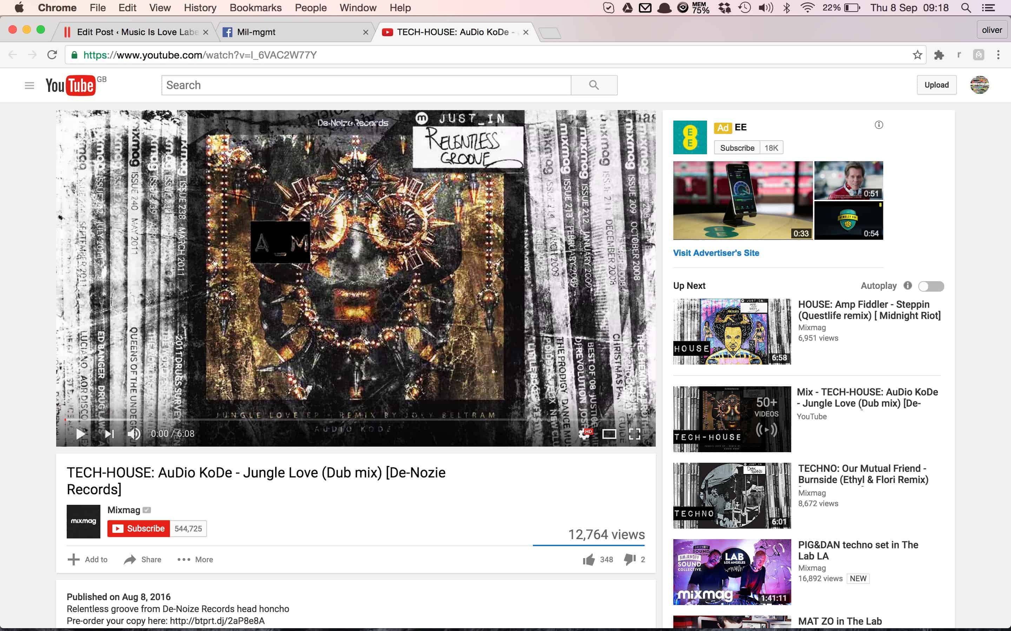Image resolution: width=1011 pixels, height=631 pixels.
Task: Open the account avatar menu
Action: point(979,85)
